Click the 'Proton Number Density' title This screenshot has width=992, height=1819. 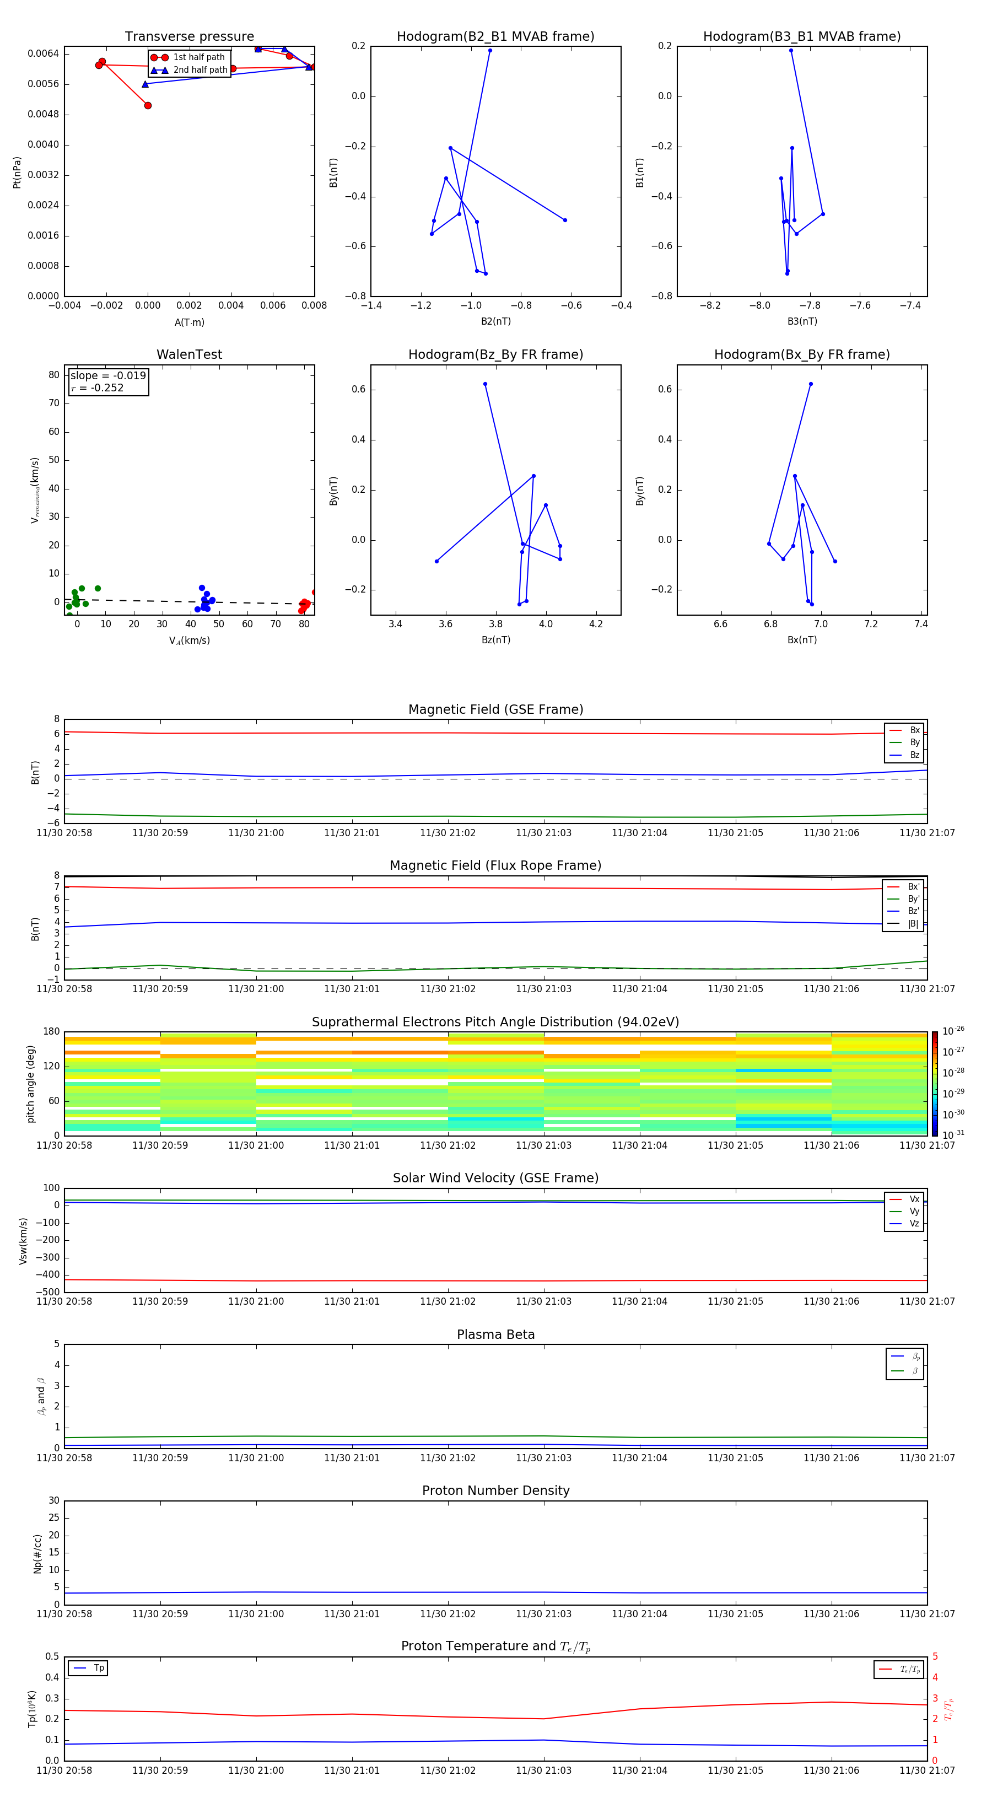(x=495, y=1490)
